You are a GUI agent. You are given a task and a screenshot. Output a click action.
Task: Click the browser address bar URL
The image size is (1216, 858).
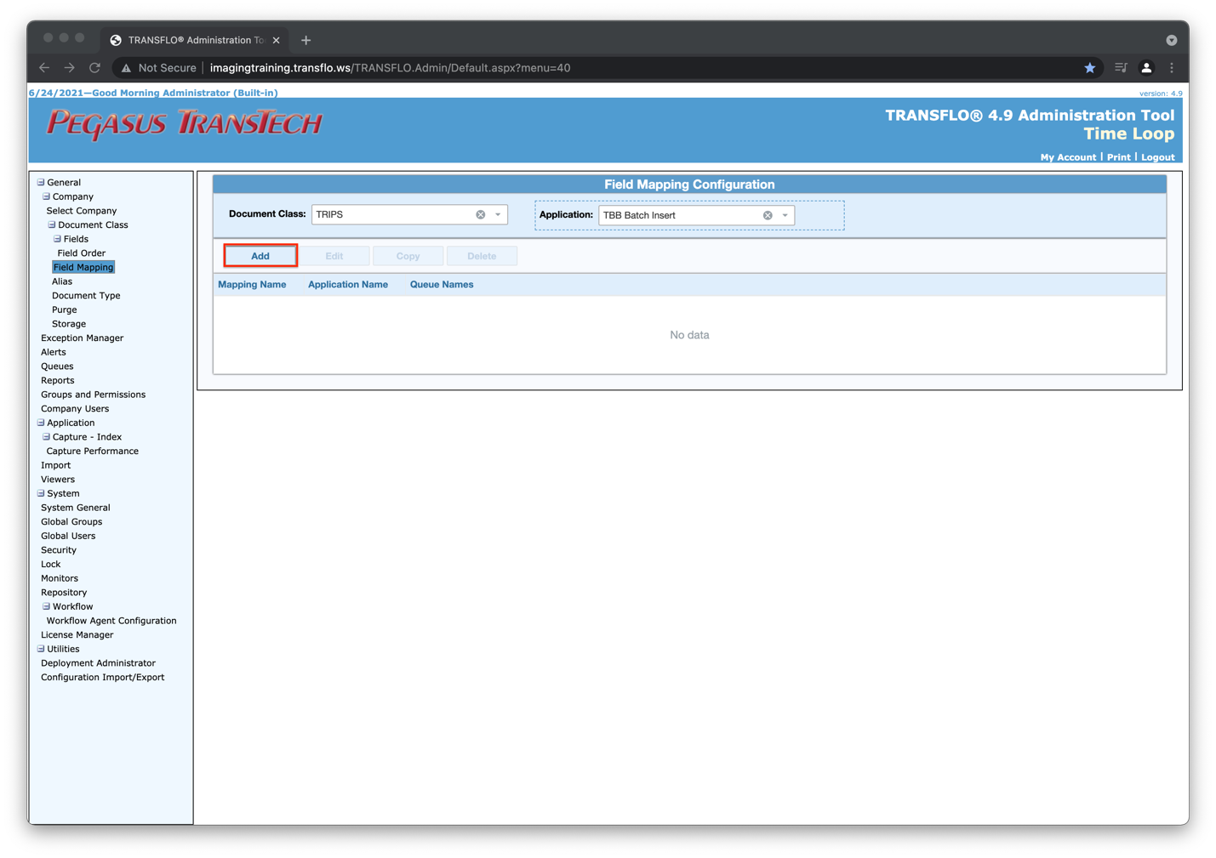pos(390,68)
